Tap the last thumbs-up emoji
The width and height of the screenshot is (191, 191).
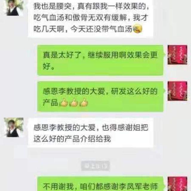(x=84, y=103)
